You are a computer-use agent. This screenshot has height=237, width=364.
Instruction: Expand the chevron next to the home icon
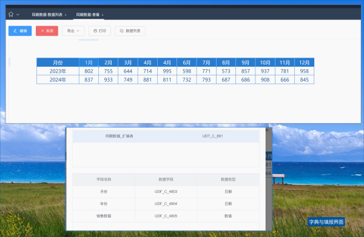tap(18, 15)
